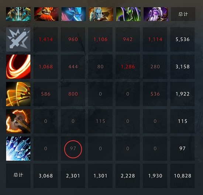Click the 115 Battle Fury damage cell
This screenshot has width=203, height=195.
click(x=100, y=121)
